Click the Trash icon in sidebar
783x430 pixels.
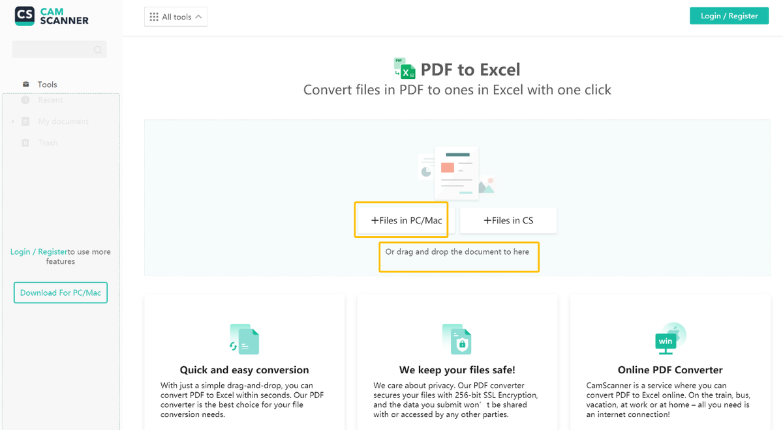25,143
